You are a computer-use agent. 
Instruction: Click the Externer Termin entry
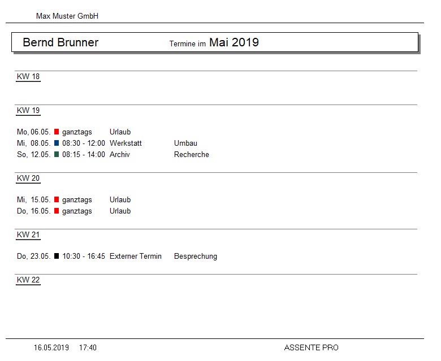coord(136,256)
